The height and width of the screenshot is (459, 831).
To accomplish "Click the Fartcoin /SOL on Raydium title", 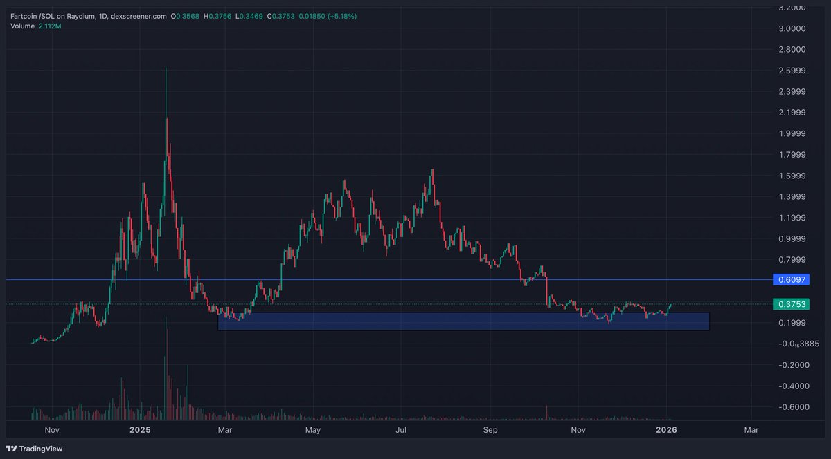I will click(51, 16).
